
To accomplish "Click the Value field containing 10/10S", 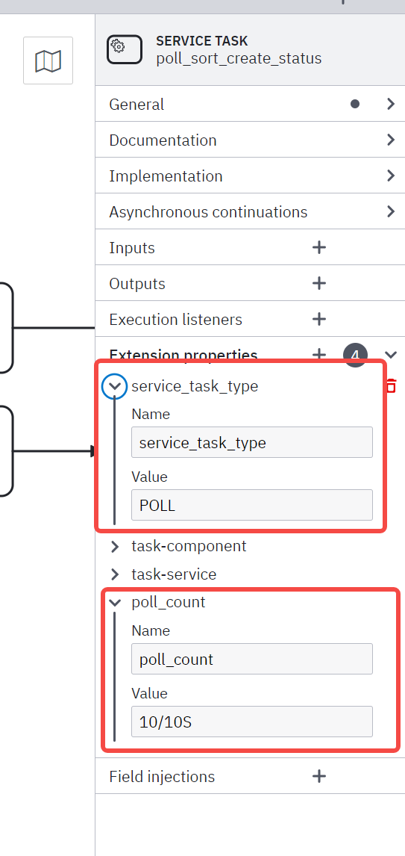I will (252, 722).
